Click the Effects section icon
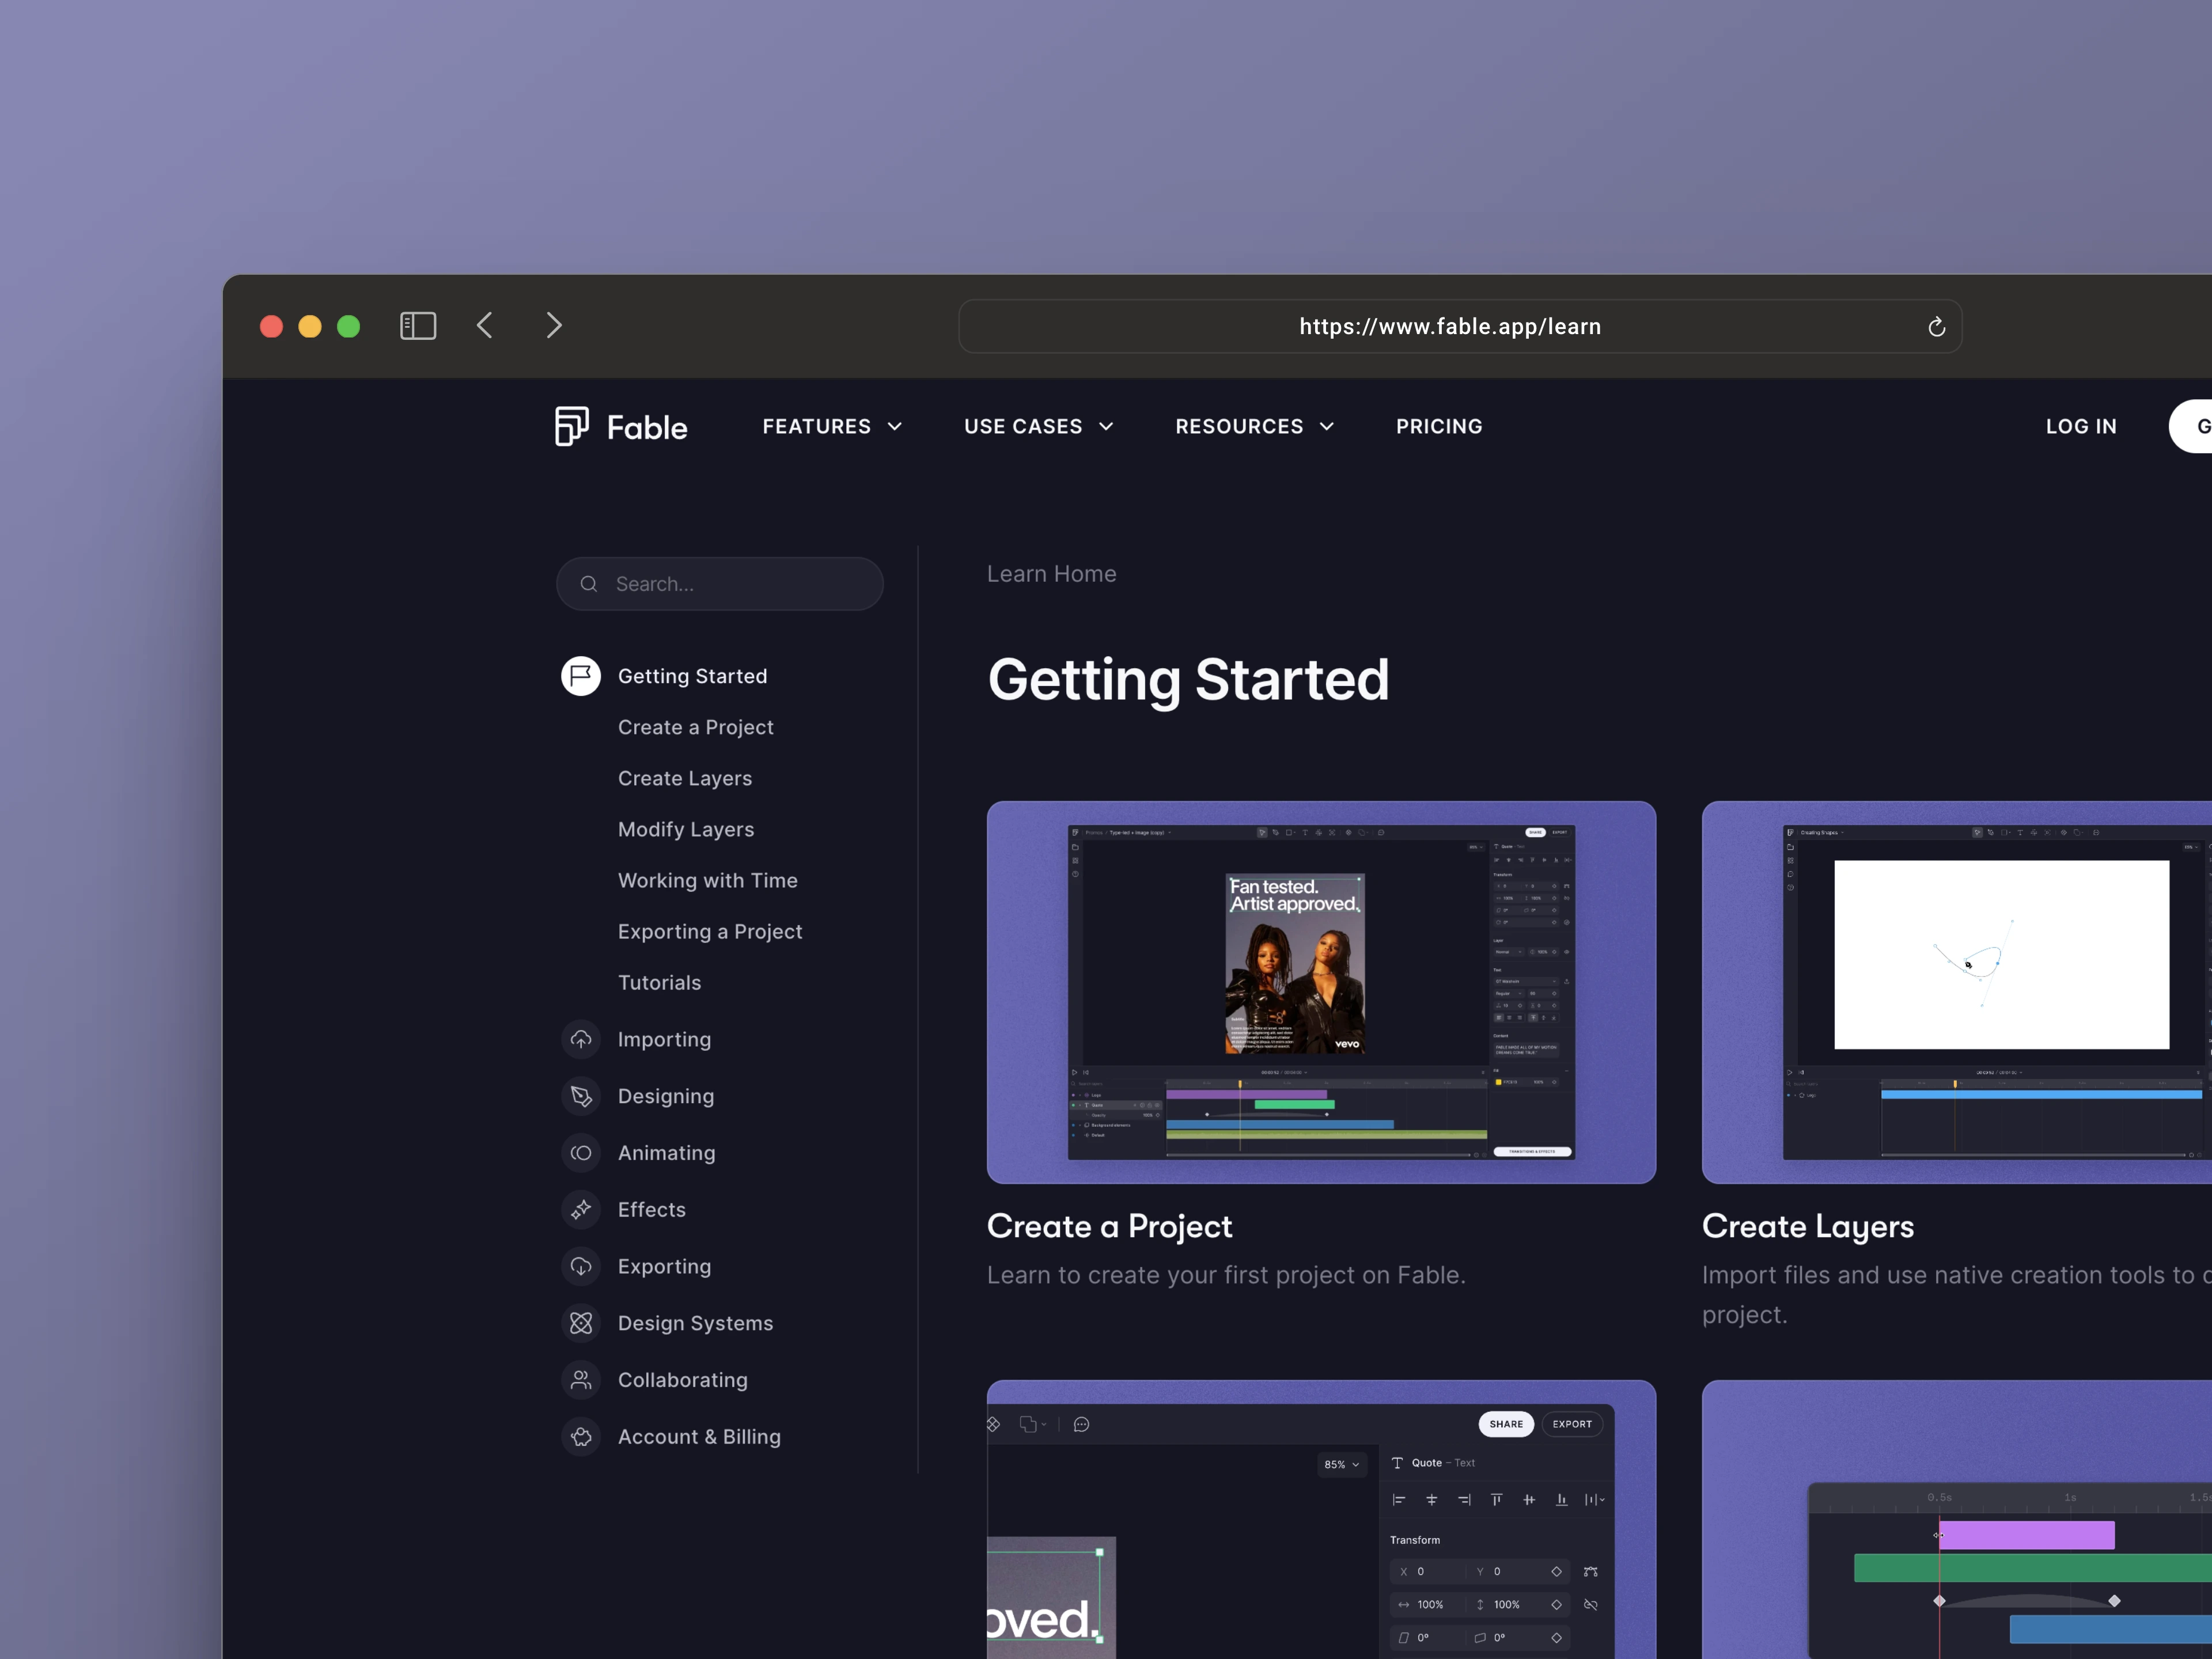 coord(582,1207)
